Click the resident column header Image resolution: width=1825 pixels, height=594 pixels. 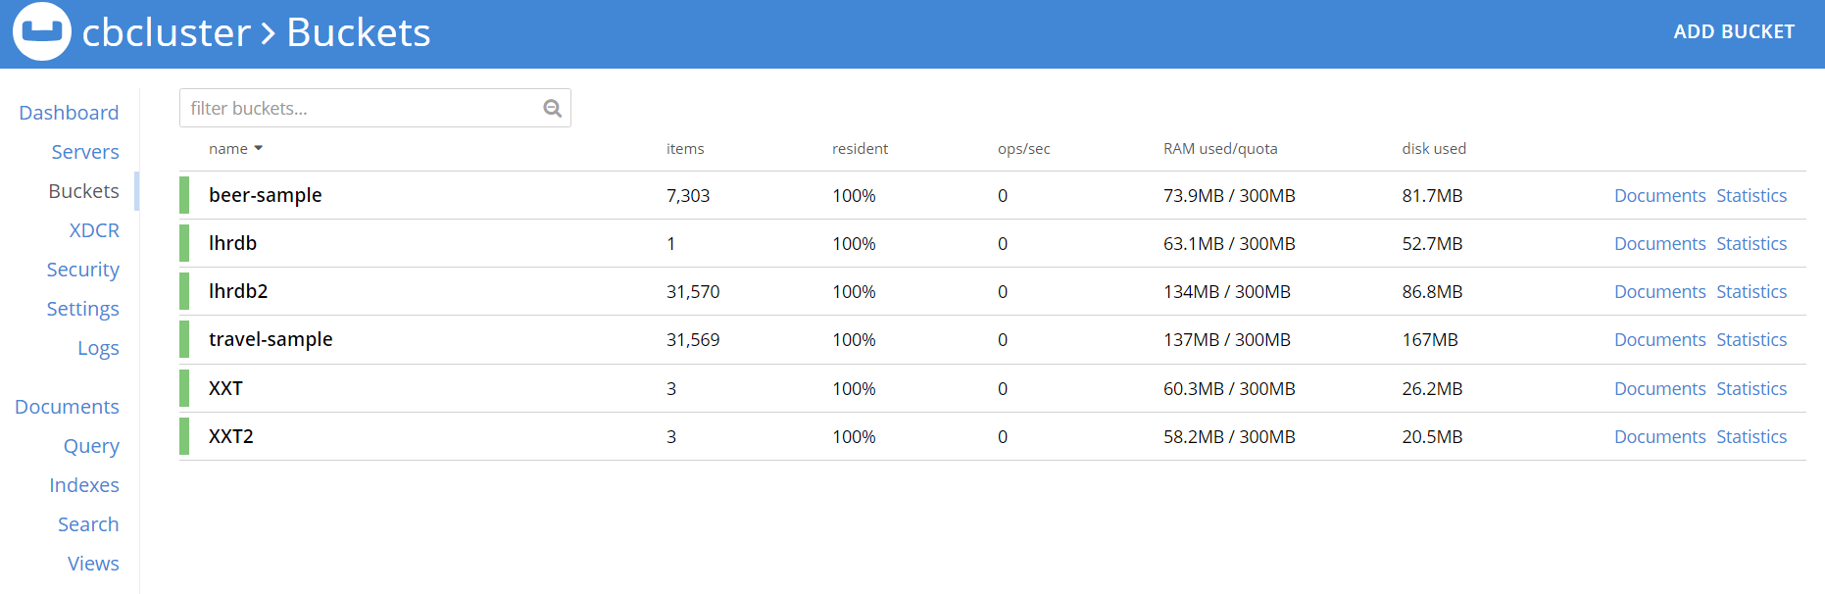coord(860,149)
